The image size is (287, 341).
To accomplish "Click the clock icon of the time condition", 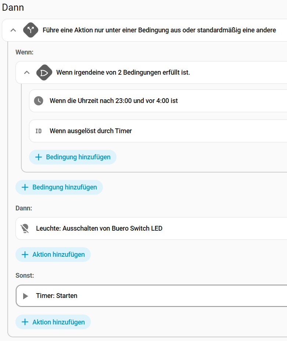I will pyautogui.click(x=39, y=101).
